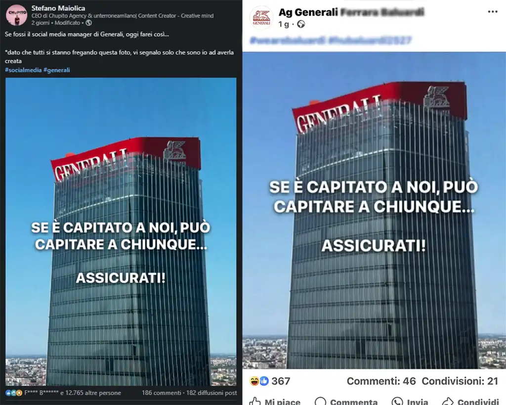Open the LinkedIn reaction icons cluster
This screenshot has width=506, height=405.
point(14,393)
